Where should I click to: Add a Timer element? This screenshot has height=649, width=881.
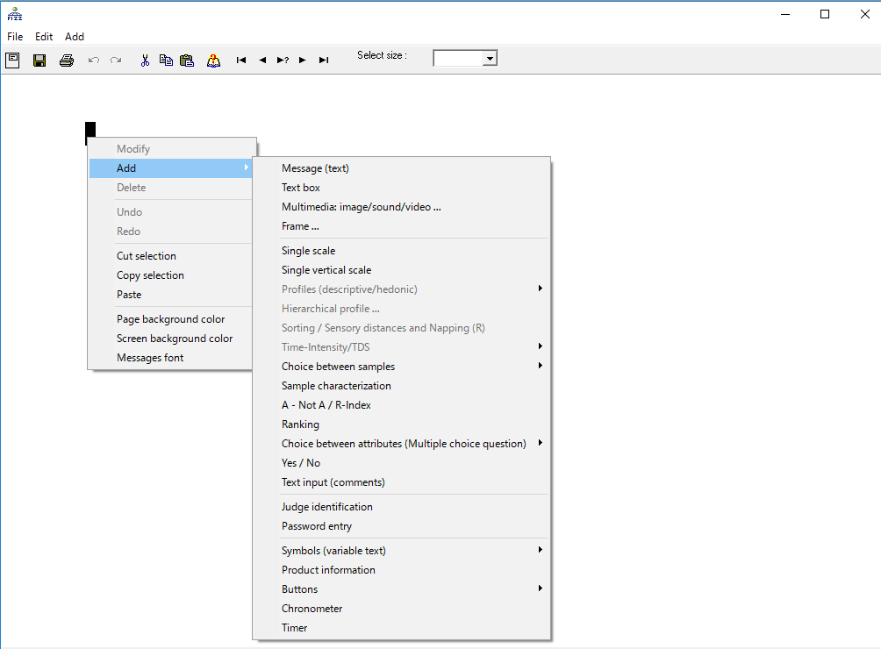coord(401,628)
